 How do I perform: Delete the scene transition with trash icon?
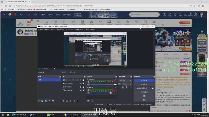[126, 87]
